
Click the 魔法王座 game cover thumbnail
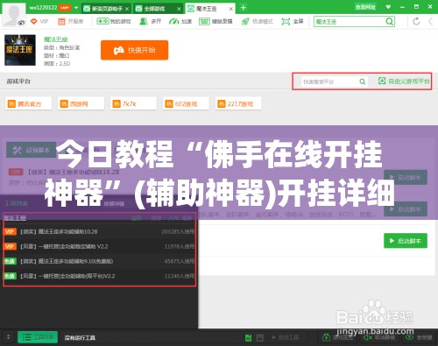[20, 50]
